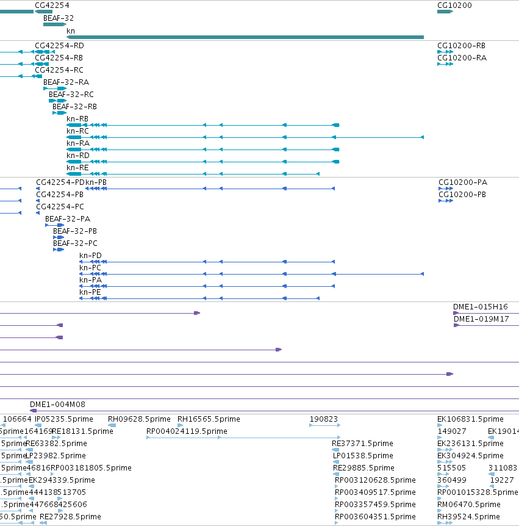Select the RE18131.5prime EST label

click(x=82, y=431)
